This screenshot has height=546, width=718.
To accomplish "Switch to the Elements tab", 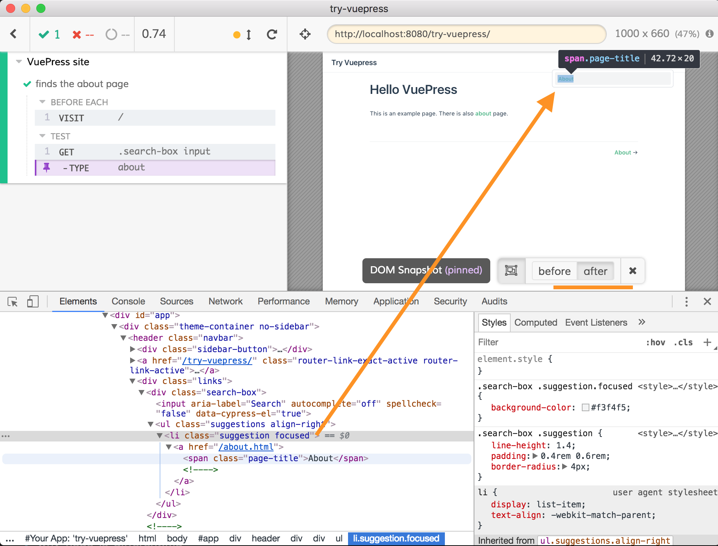I will pos(78,301).
